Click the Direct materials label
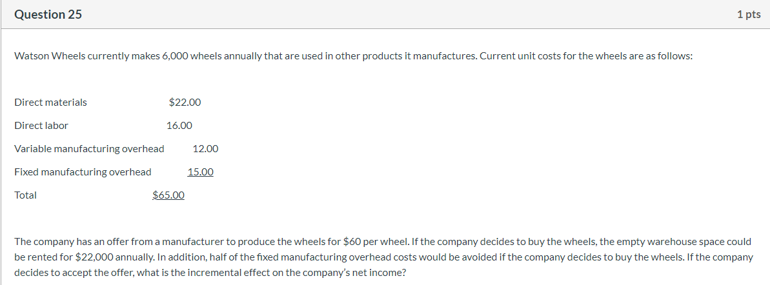The image size is (770, 285). pyautogui.click(x=50, y=103)
